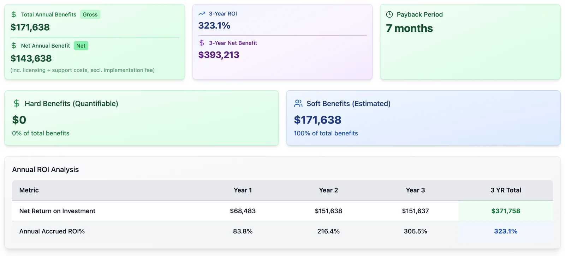
Task: Click the 3 YR Total column header
Action: point(506,190)
